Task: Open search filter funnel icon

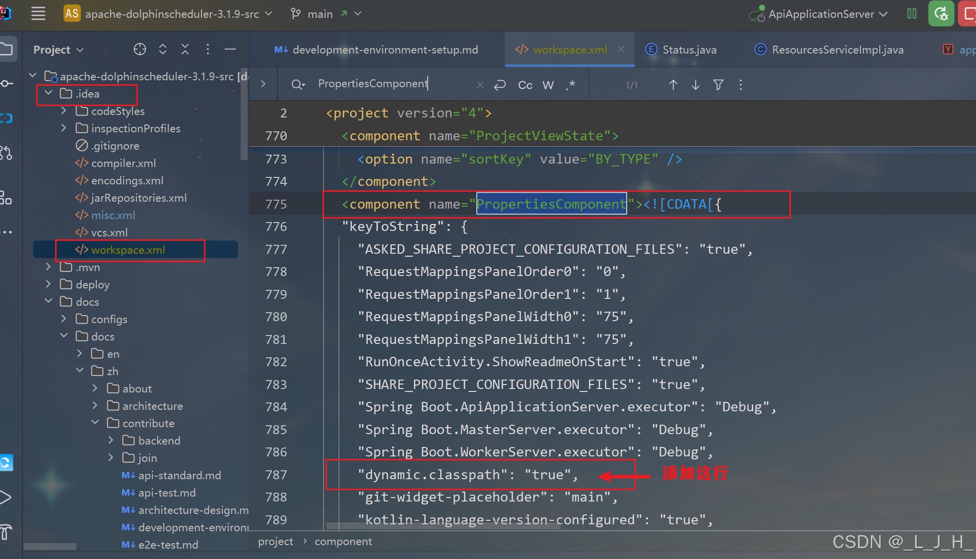Action: point(718,85)
